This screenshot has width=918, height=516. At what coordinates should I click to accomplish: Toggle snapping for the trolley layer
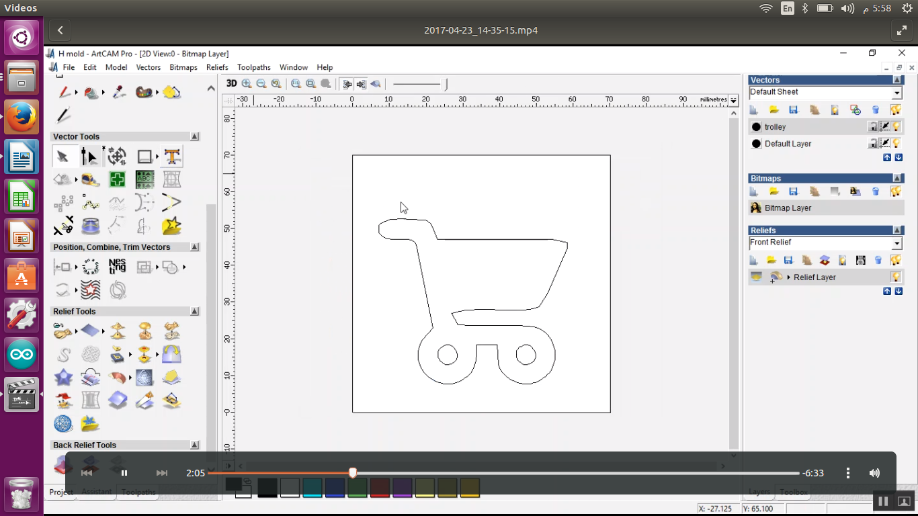point(885,126)
